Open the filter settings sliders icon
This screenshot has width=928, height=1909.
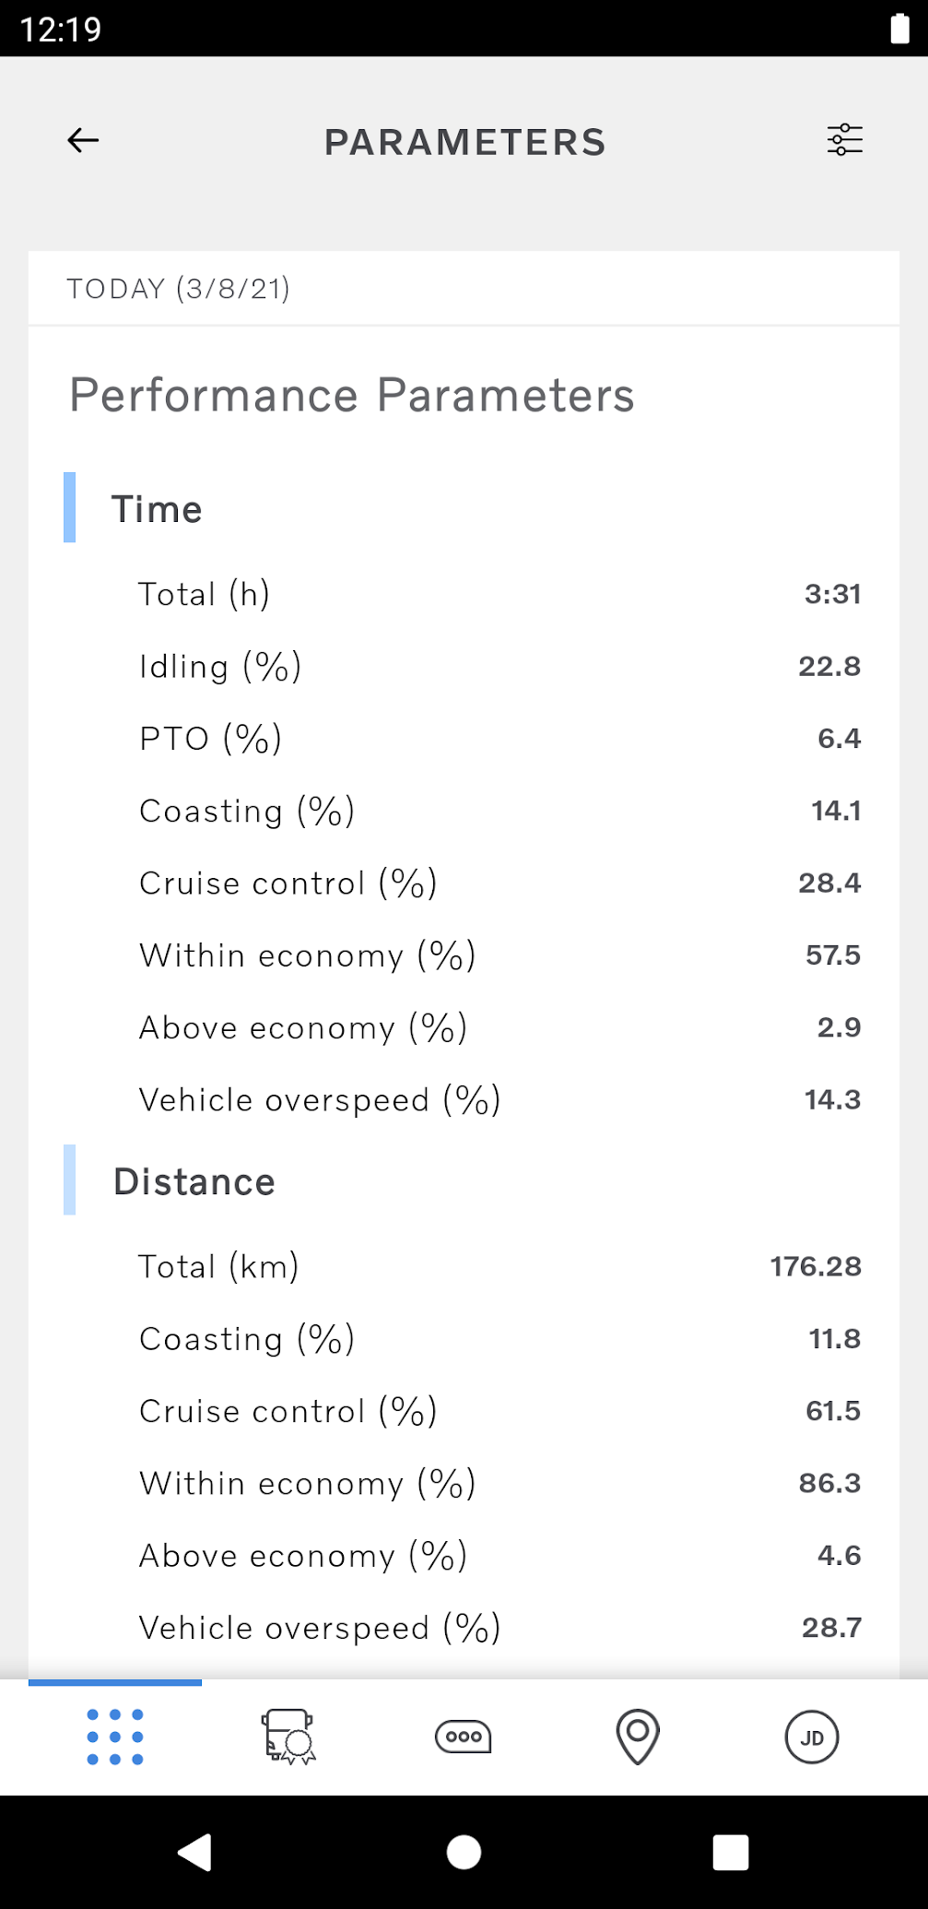click(x=844, y=140)
